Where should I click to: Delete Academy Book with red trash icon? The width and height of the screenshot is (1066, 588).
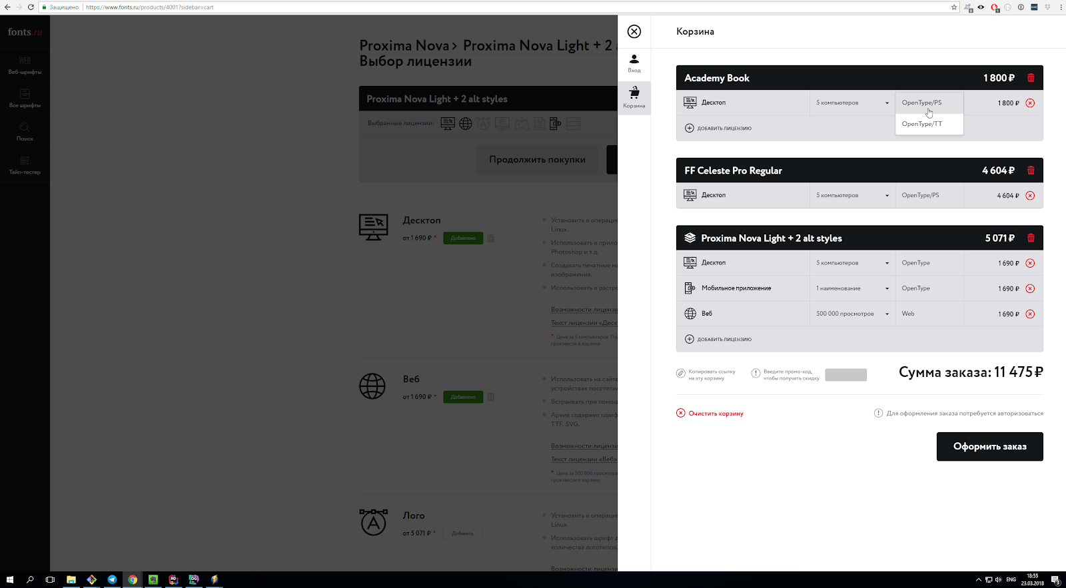pos(1031,78)
